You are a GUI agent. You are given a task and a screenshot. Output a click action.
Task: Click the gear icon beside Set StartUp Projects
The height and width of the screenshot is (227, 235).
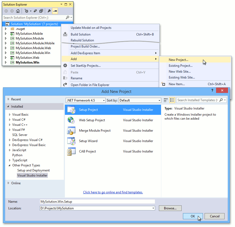pos(65,65)
